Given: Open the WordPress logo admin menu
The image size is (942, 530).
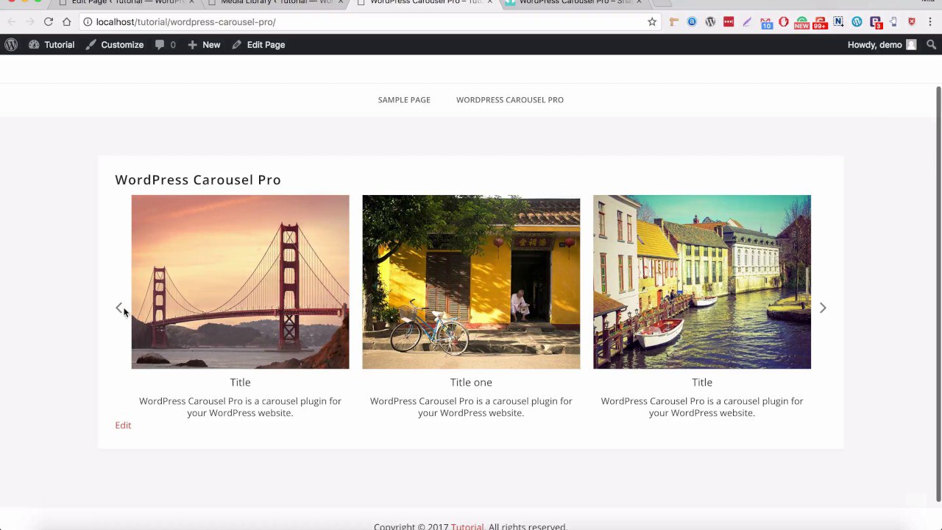Looking at the screenshot, I should click(11, 45).
